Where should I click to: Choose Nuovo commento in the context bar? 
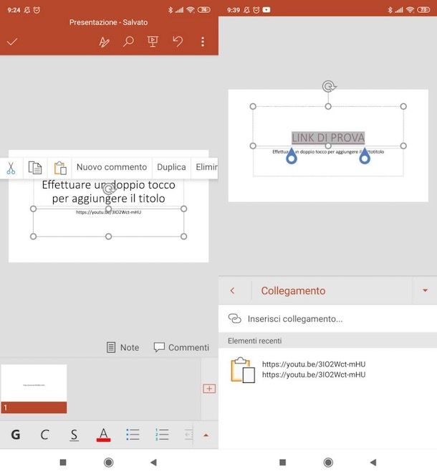112,167
